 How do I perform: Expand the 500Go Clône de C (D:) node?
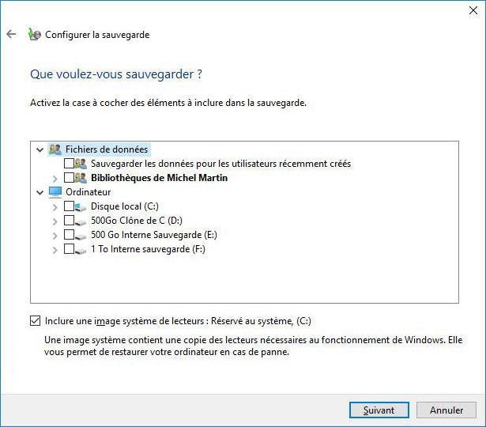point(55,221)
